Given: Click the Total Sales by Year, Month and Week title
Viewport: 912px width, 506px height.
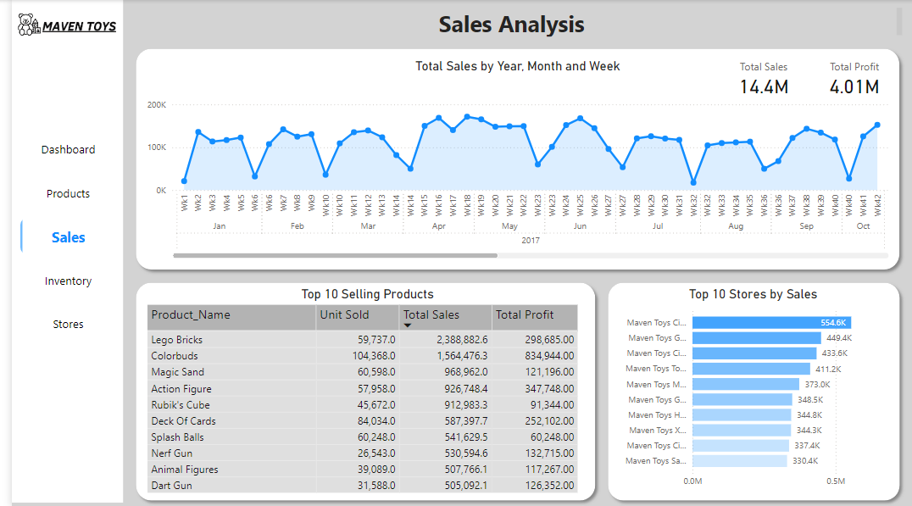Looking at the screenshot, I should (x=518, y=66).
